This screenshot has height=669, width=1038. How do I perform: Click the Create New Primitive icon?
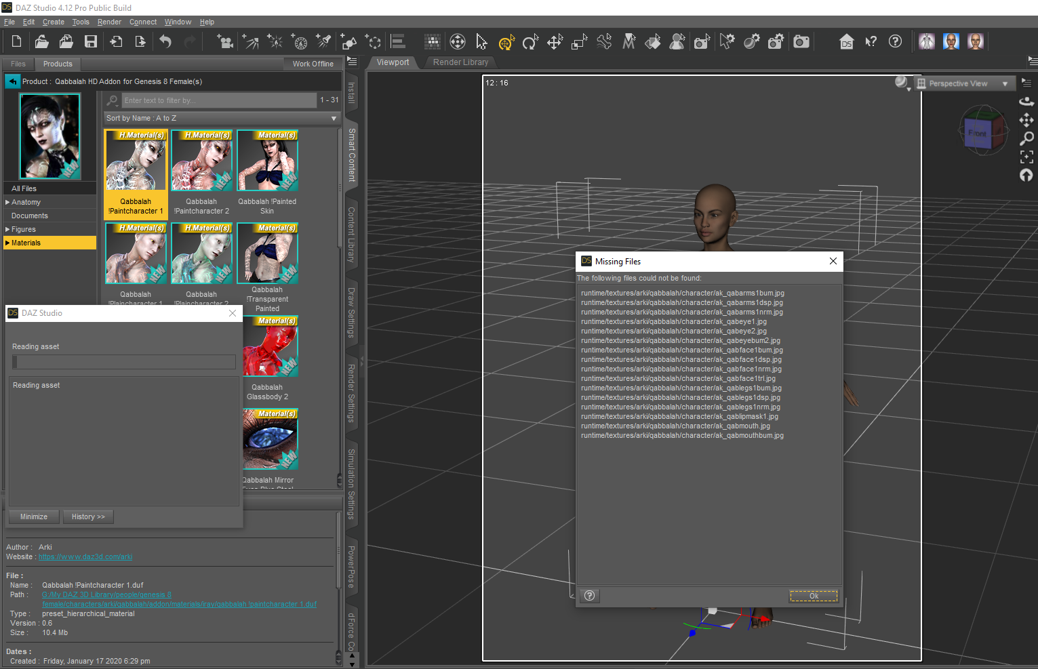point(348,42)
